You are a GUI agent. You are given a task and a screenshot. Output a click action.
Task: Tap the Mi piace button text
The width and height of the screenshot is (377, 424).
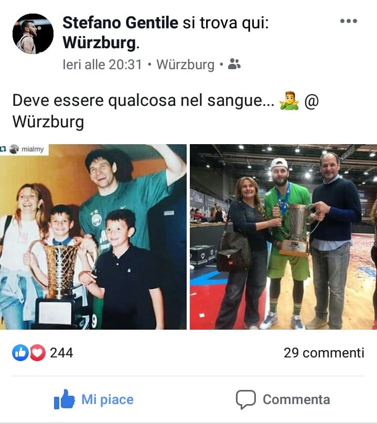107,399
